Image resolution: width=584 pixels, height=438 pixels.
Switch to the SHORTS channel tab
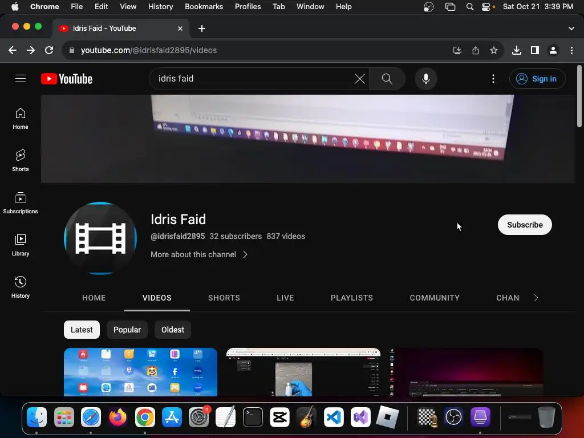[x=224, y=298]
